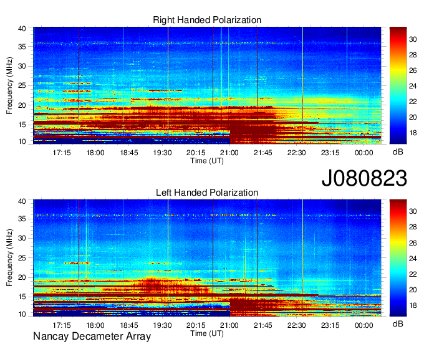Click the 23:15 tick label on bottom plot
Screen dimensions: 424x344
click(x=330, y=325)
